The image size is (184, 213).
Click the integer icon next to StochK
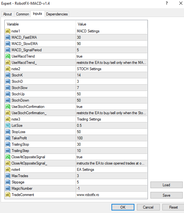pos(8,75)
